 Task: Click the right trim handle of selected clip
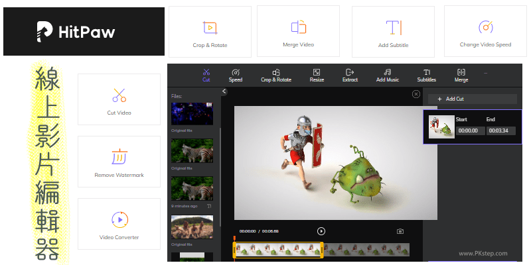click(322, 250)
